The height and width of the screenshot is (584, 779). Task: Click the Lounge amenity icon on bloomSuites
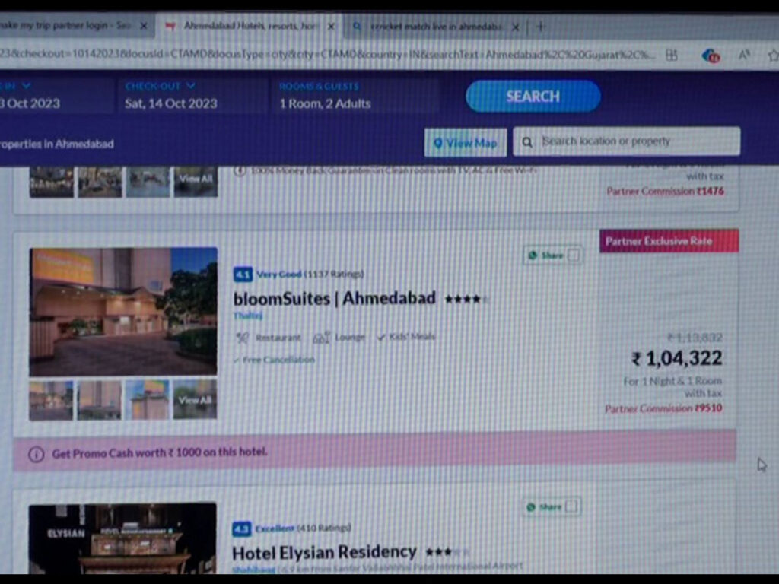click(x=321, y=338)
